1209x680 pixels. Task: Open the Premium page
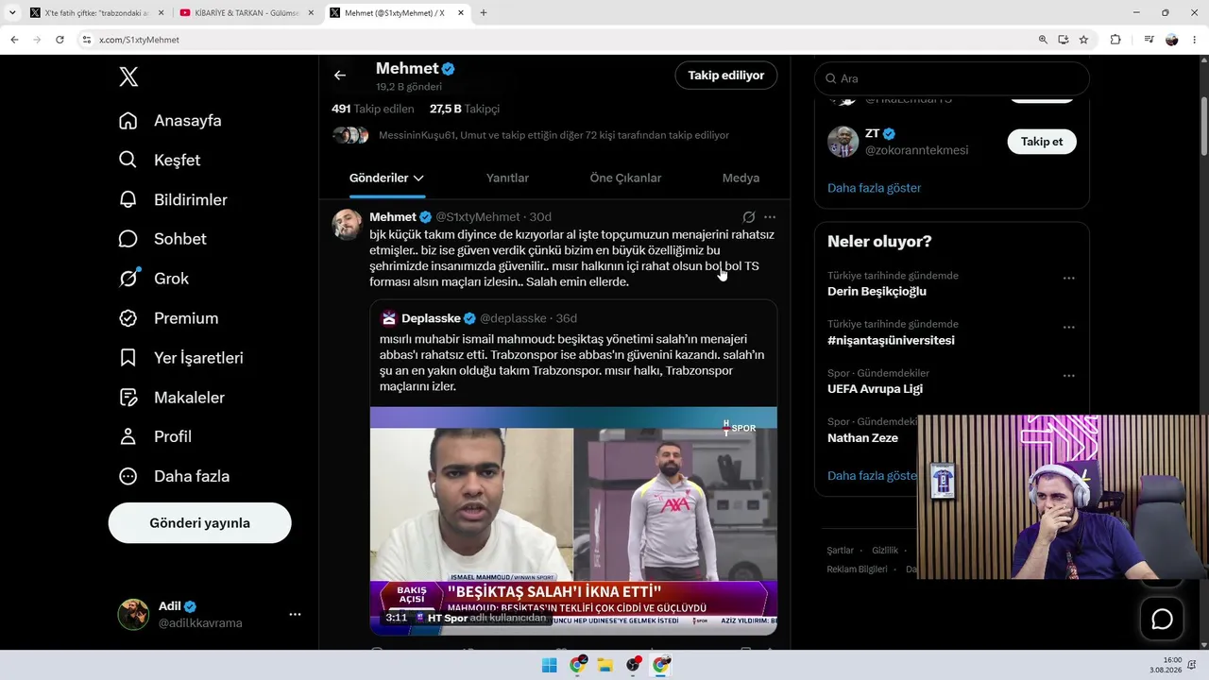click(168, 318)
